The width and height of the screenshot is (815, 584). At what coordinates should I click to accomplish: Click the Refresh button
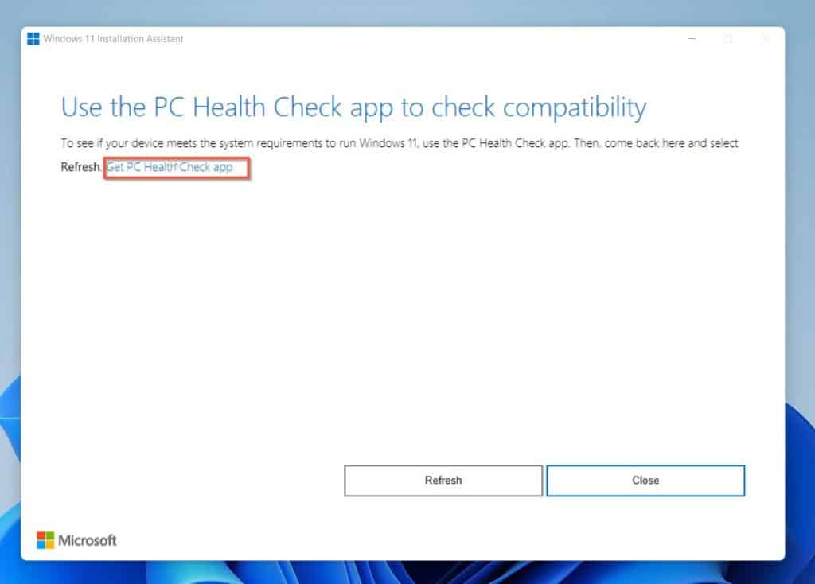point(443,481)
